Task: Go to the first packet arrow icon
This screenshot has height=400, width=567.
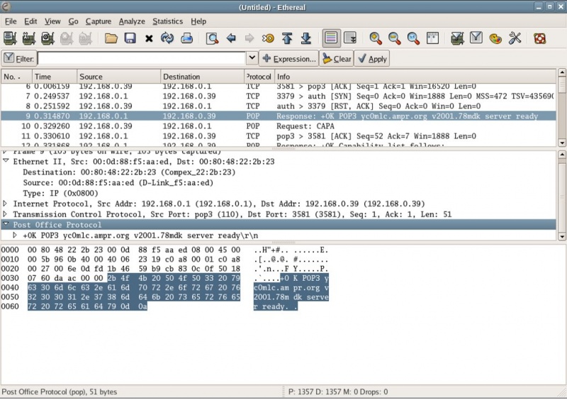Action: pos(287,38)
